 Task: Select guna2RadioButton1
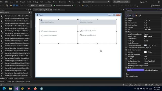coord(49,31)
